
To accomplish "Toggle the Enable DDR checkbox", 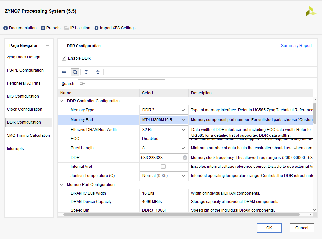I will pos(64,58).
